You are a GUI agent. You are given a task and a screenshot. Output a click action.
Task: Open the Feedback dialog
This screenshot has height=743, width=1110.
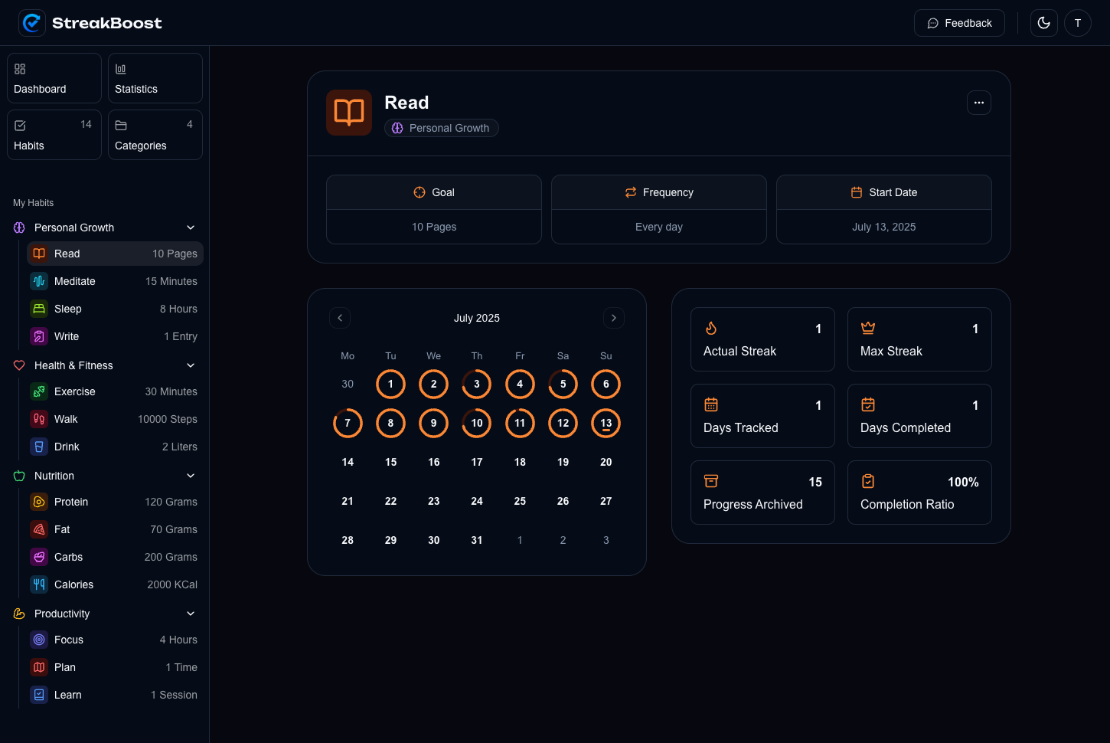pos(959,22)
